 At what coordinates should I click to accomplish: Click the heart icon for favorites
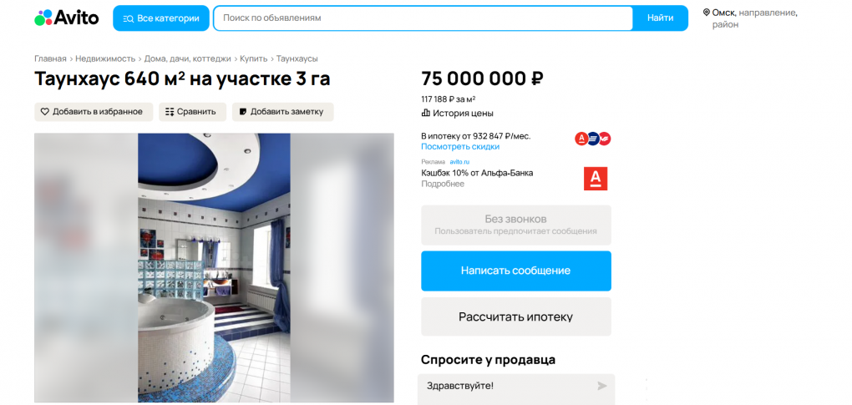point(45,112)
